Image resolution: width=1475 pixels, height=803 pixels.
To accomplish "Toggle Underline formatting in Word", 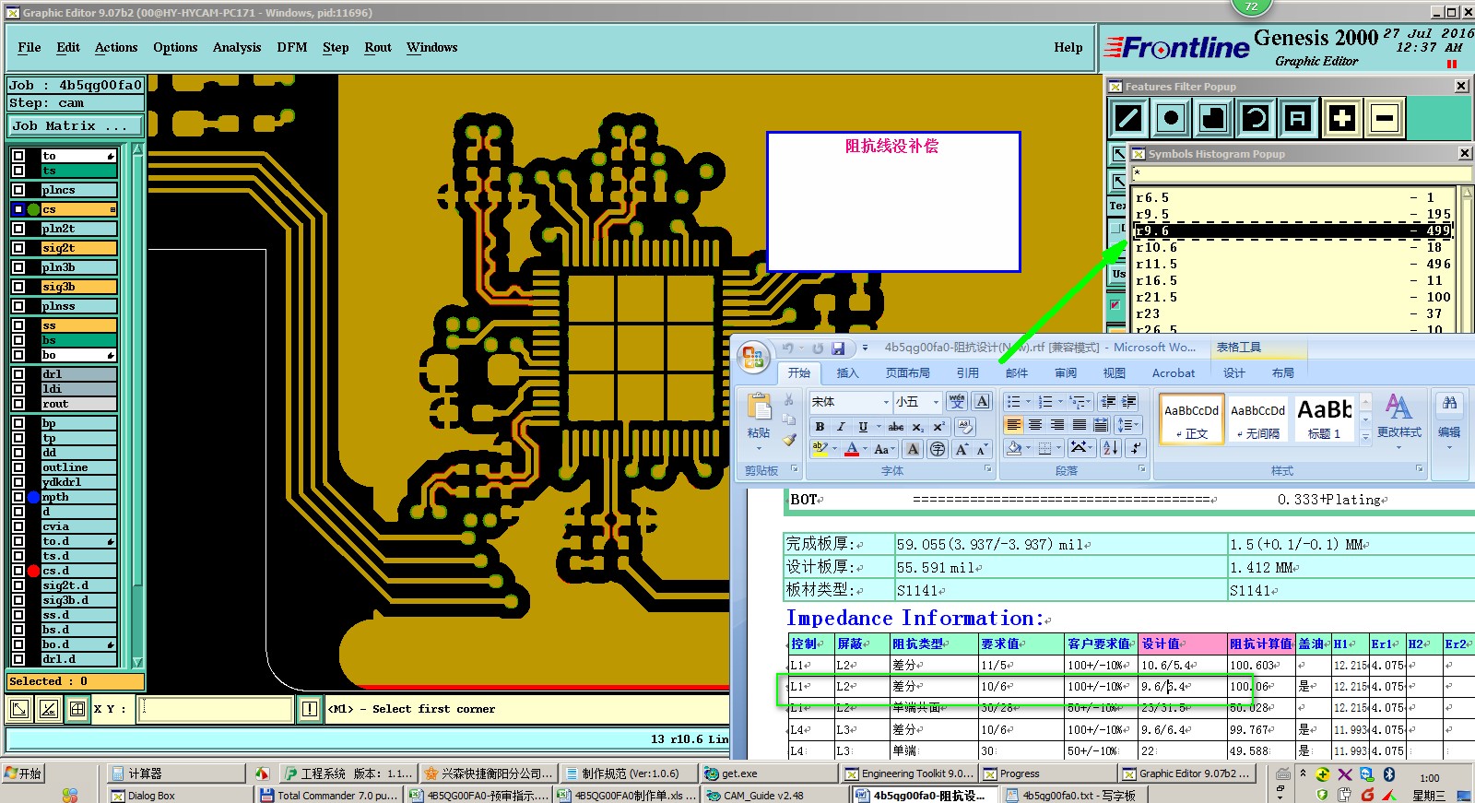I will point(863,427).
